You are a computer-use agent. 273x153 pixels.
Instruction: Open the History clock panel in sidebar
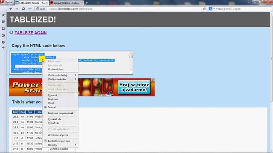click(3, 35)
